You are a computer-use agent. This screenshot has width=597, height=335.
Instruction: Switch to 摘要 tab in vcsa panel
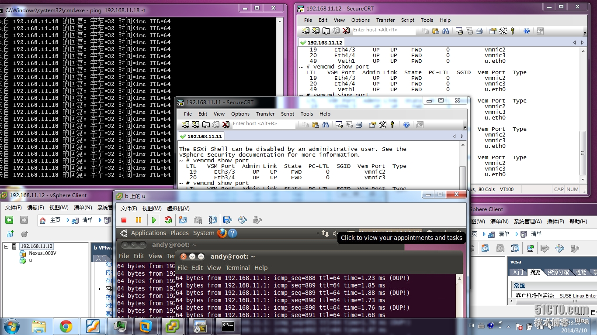pyautogui.click(x=535, y=272)
